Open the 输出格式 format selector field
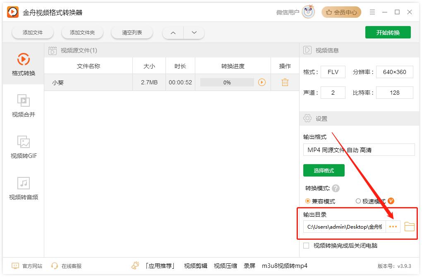Image resolution: width=422 pixels, height=277 pixels. click(x=359, y=149)
